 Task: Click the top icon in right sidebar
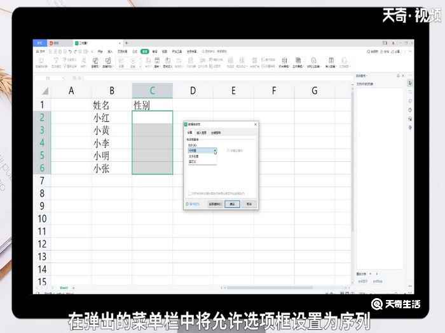click(409, 82)
